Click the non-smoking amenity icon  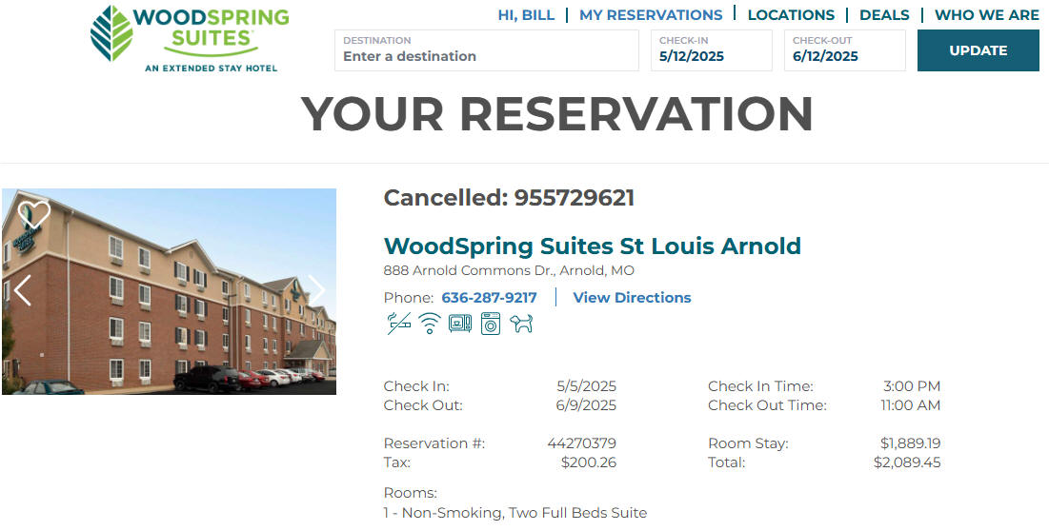coord(398,324)
